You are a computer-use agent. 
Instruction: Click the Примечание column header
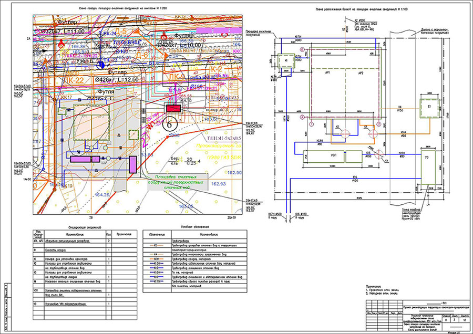[124, 234]
